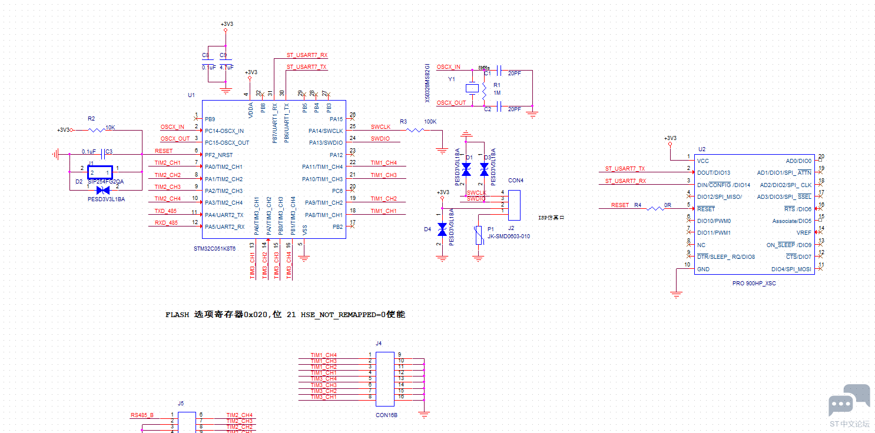
Task: Select the X50328MSB2GI crystal part label
Action: click(x=428, y=82)
